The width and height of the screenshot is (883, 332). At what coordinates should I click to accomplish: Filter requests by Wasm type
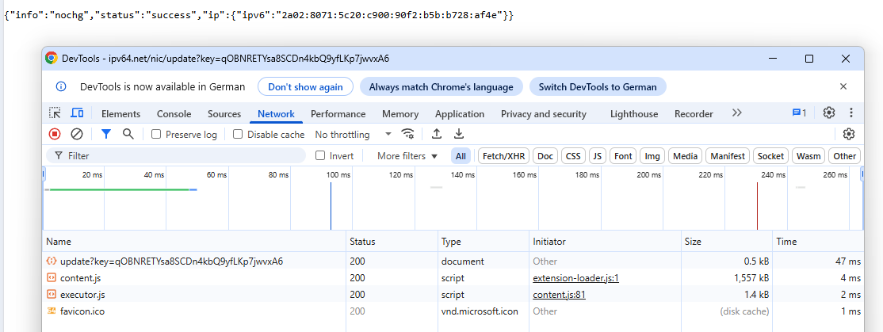coord(808,156)
